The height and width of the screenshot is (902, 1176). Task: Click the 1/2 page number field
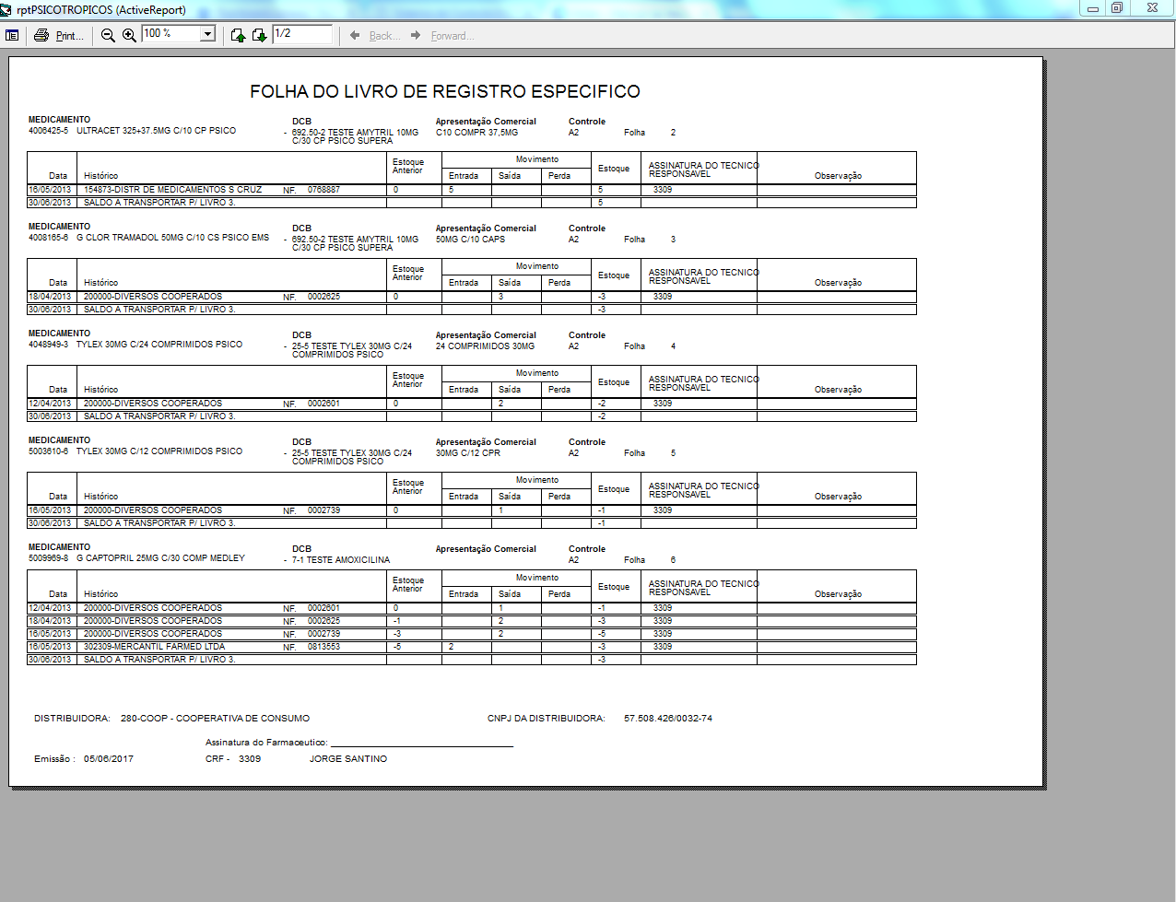[302, 34]
